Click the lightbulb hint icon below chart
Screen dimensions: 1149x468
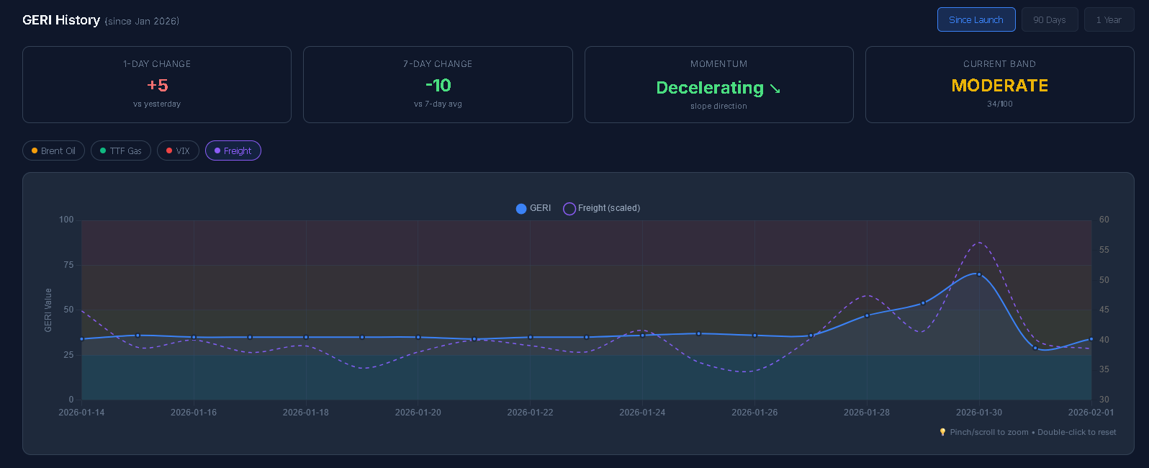point(942,433)
